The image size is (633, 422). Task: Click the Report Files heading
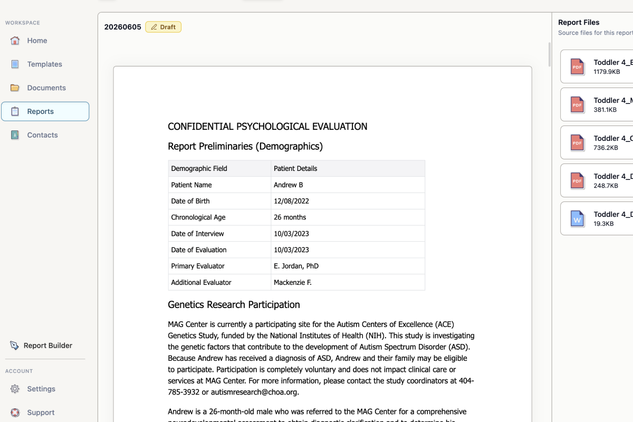pos(579,22)
